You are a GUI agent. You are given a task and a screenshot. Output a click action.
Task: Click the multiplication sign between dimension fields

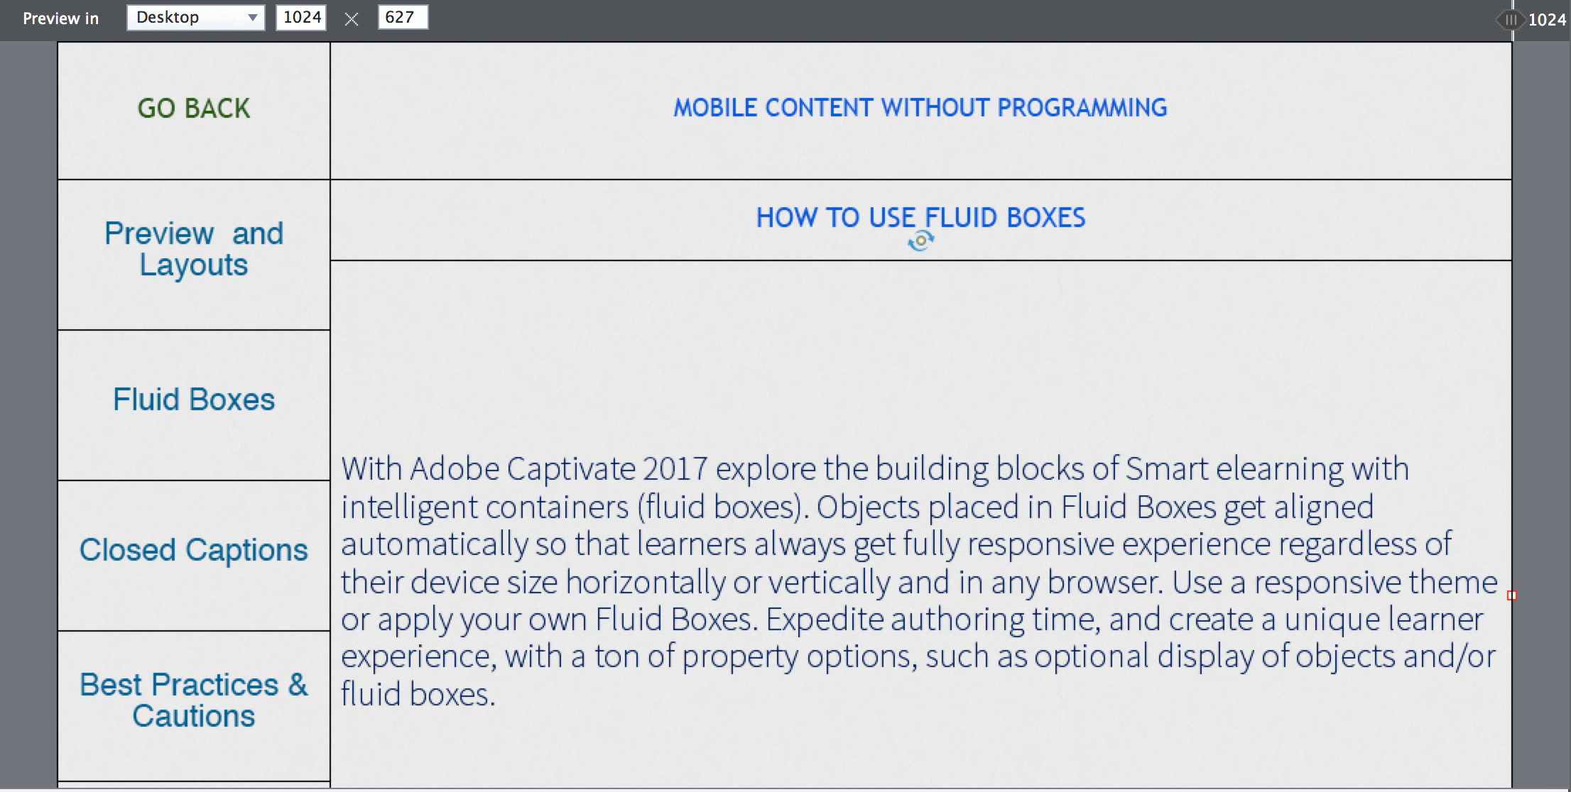[352, 19]
